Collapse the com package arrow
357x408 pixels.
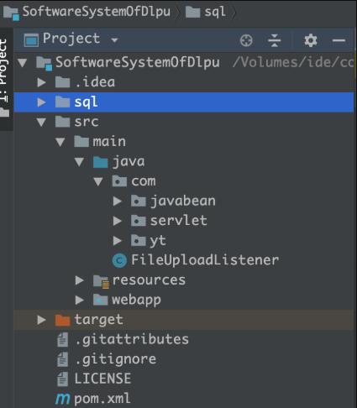(x=98, y=181)
